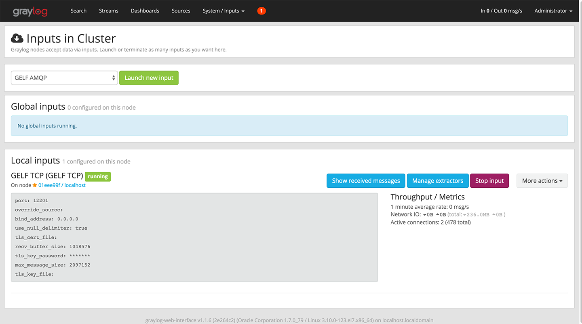Click the Throughput / Metrics heading

pos(428,197)
